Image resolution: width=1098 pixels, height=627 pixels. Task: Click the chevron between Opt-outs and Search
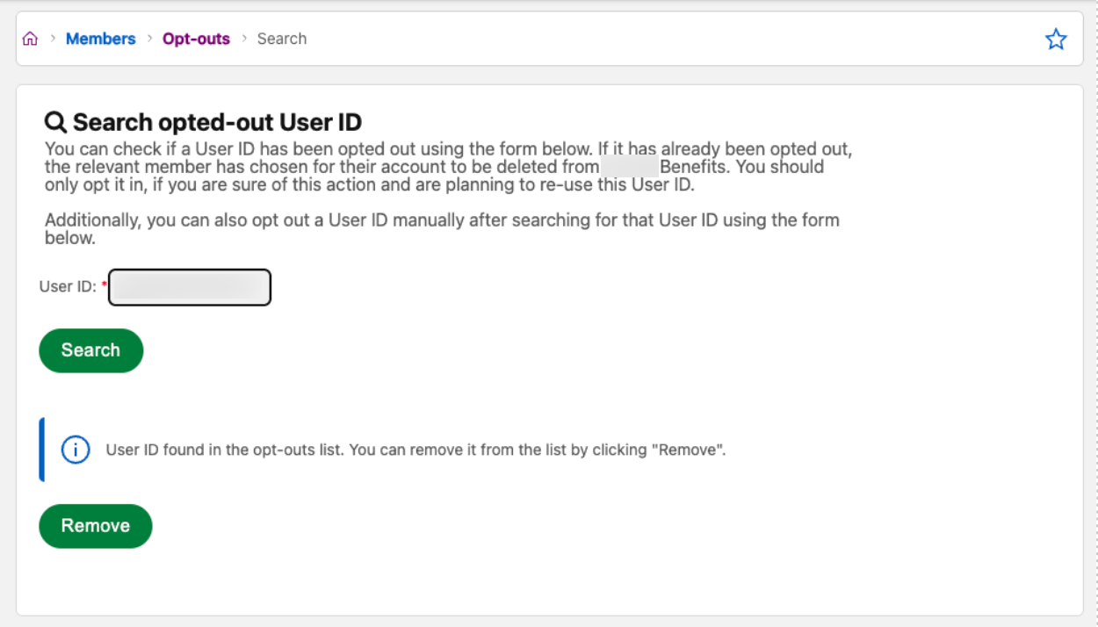pos(245,39)
